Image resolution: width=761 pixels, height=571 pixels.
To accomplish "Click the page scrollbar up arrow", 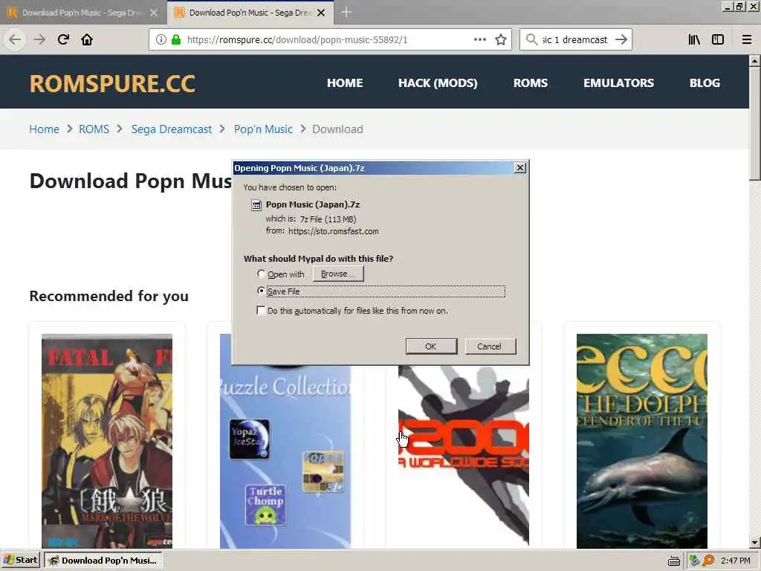I will tap(754, 61).
